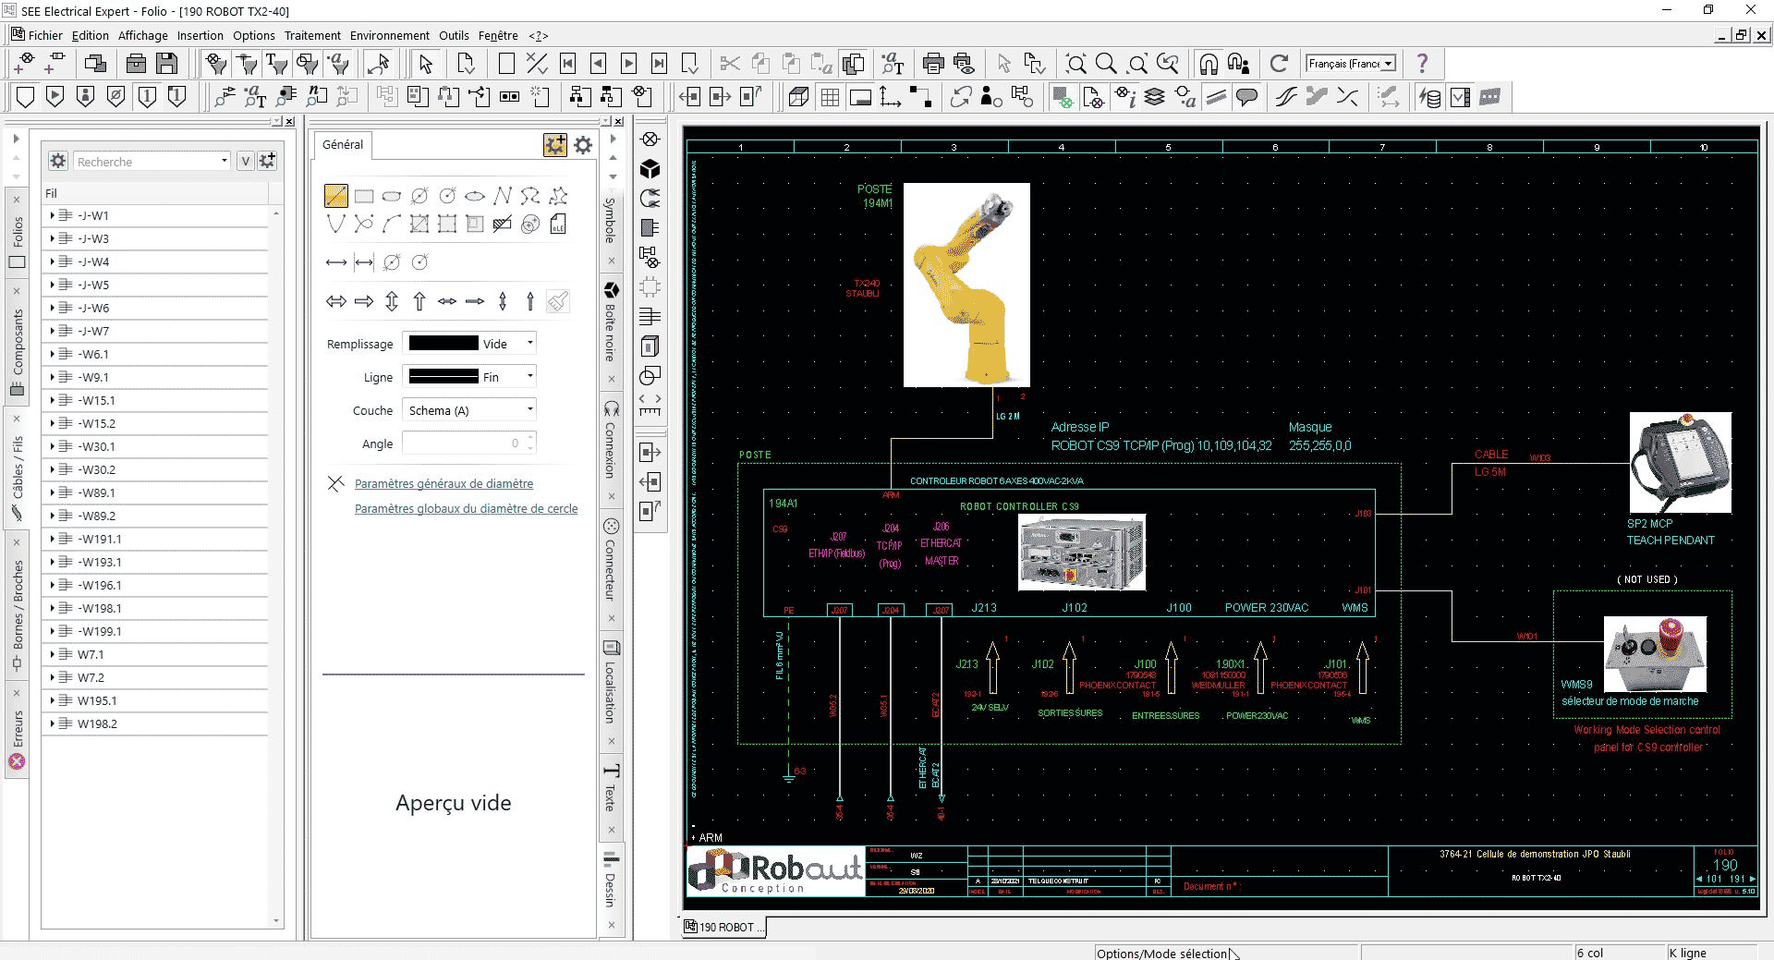Screen dimensions: 1774x960
Task: Open properties settings gear icon
Action: (x=583, y=145)
